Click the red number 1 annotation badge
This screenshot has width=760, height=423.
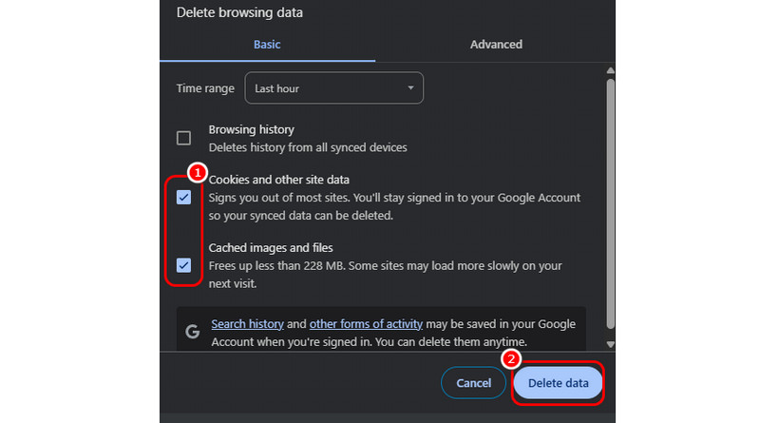tap(195, 173)
